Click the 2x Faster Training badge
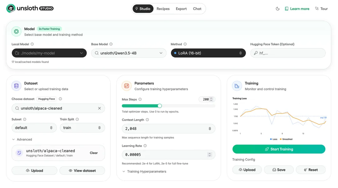 49,29
